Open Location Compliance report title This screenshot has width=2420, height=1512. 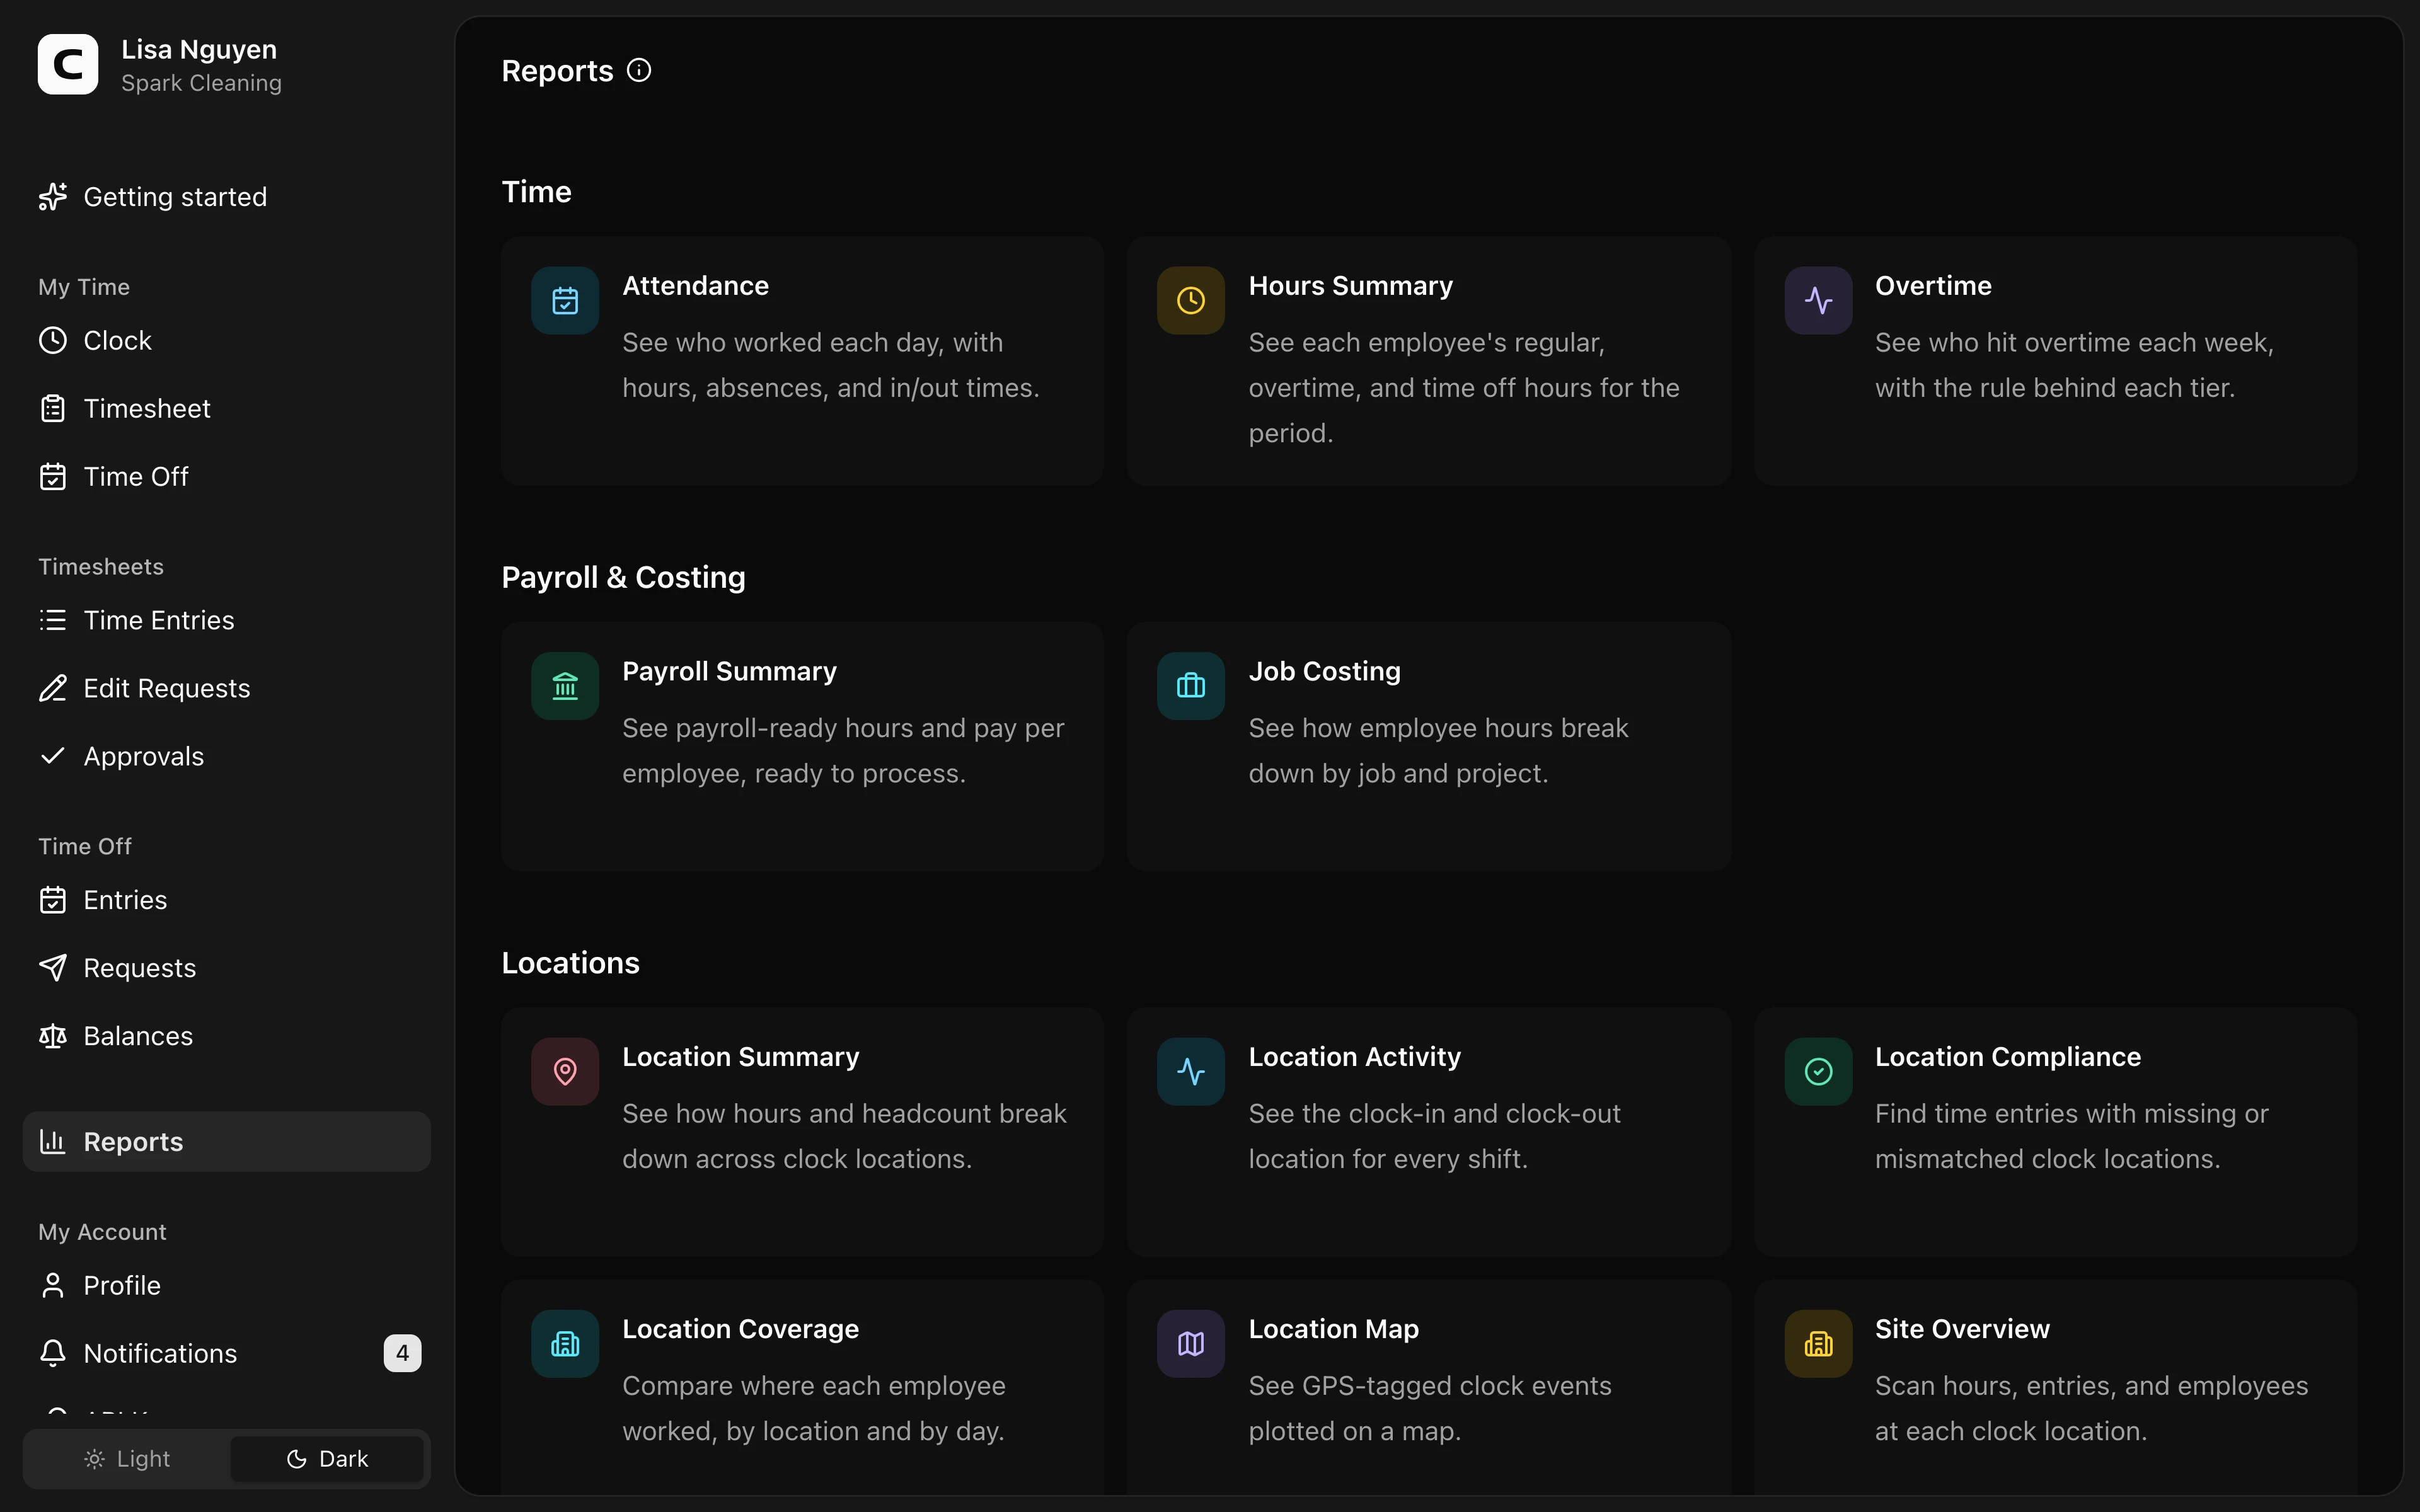(x=2008, y=1057)
